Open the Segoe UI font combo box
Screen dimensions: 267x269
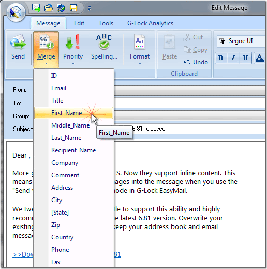[x=242, y=41]
